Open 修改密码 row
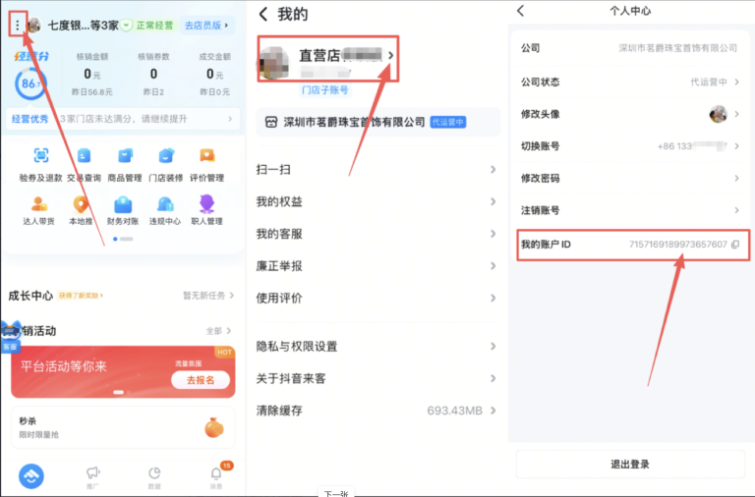 click(630, 179)
